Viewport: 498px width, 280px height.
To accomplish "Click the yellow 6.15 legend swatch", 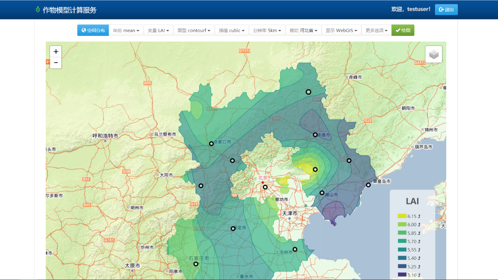I will (402, 216).
